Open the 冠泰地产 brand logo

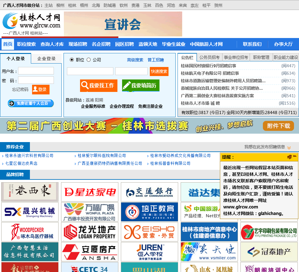pyautogui.click(x=269, y=252)
